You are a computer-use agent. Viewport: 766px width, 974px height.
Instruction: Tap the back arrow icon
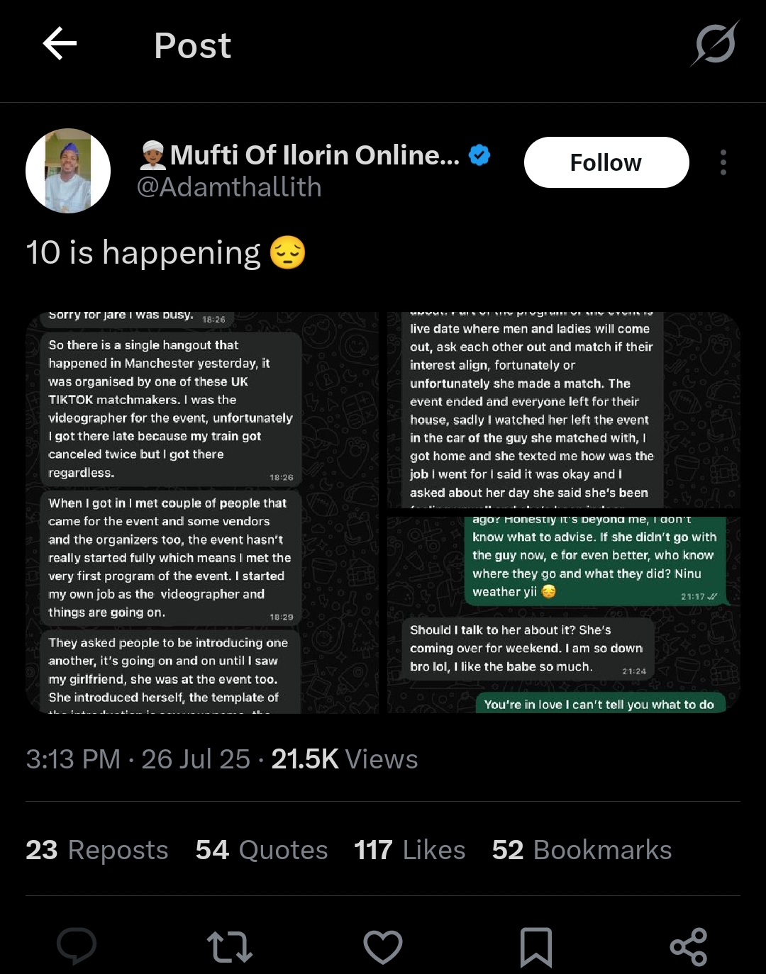60,45
